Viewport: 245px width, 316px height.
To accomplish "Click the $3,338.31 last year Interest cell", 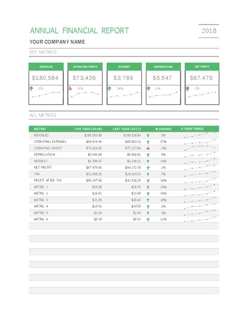I will [134, 161].
